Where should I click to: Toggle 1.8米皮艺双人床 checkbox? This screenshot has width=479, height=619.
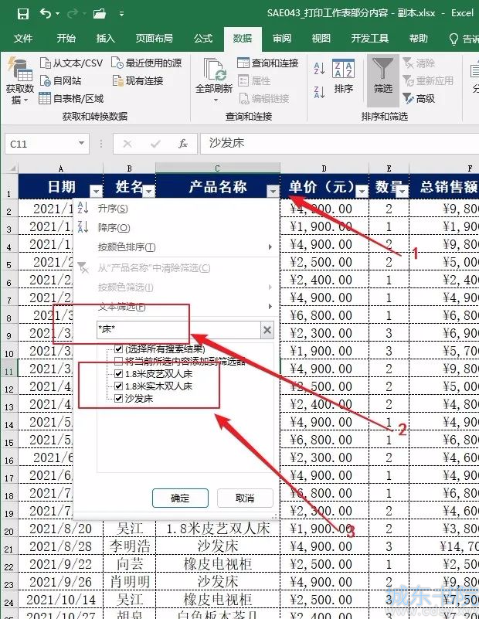click(x=118, y=373)
